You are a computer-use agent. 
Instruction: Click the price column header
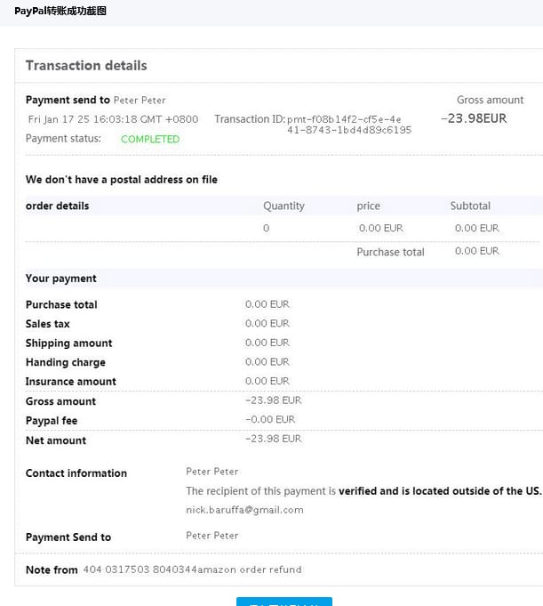coord(368,206)
